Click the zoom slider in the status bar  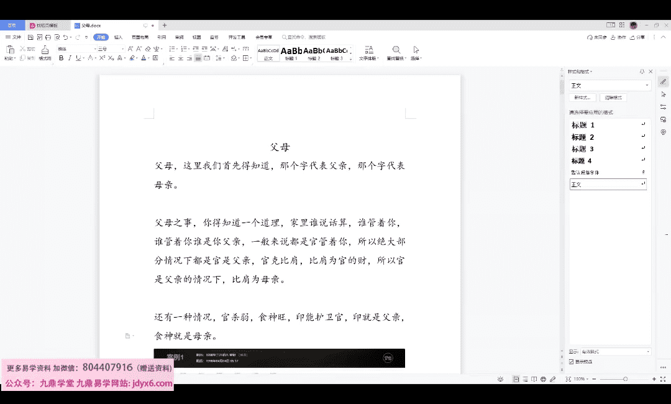[x=625, y=379]
